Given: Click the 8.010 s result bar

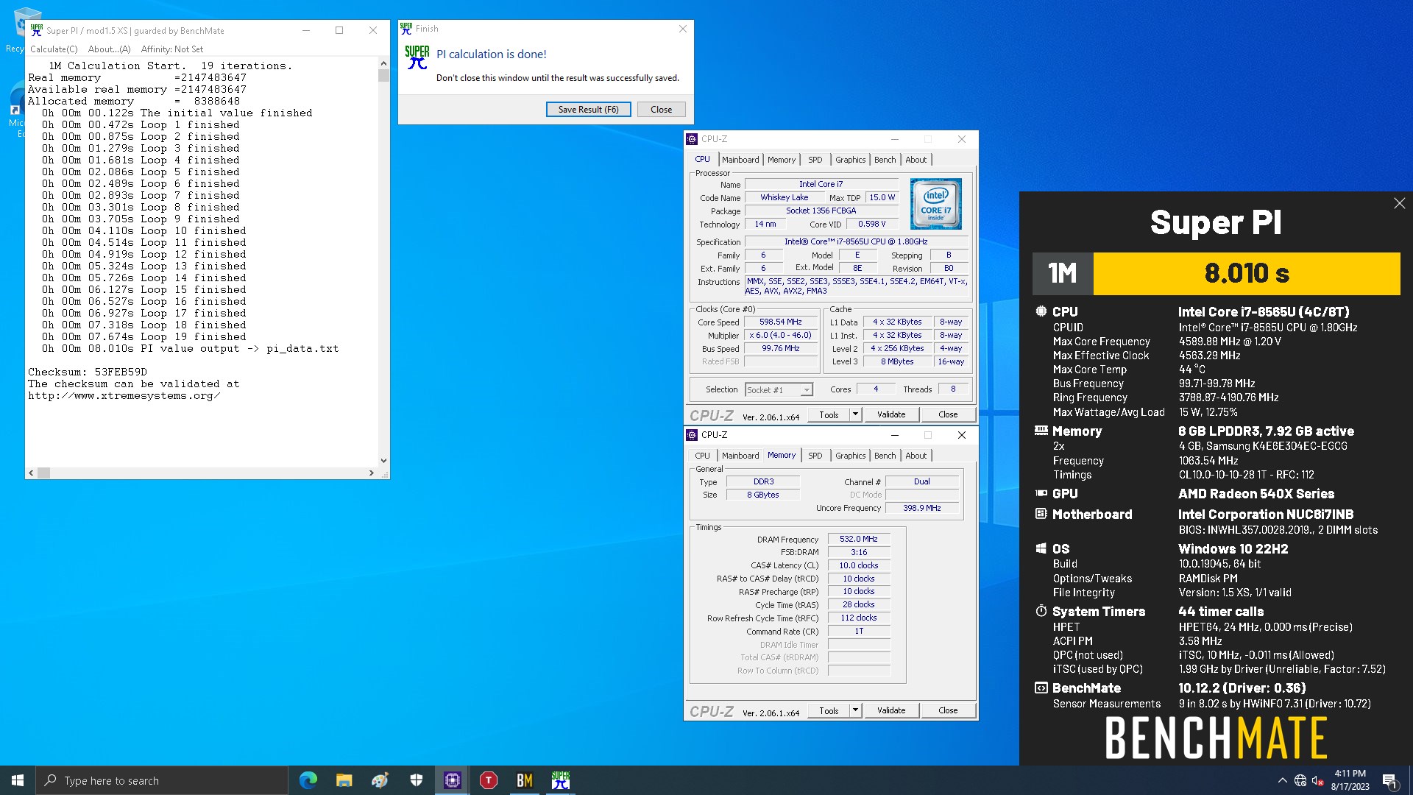Looking at the screenshot, I should pyautogui.click(x=1247, y=274).
